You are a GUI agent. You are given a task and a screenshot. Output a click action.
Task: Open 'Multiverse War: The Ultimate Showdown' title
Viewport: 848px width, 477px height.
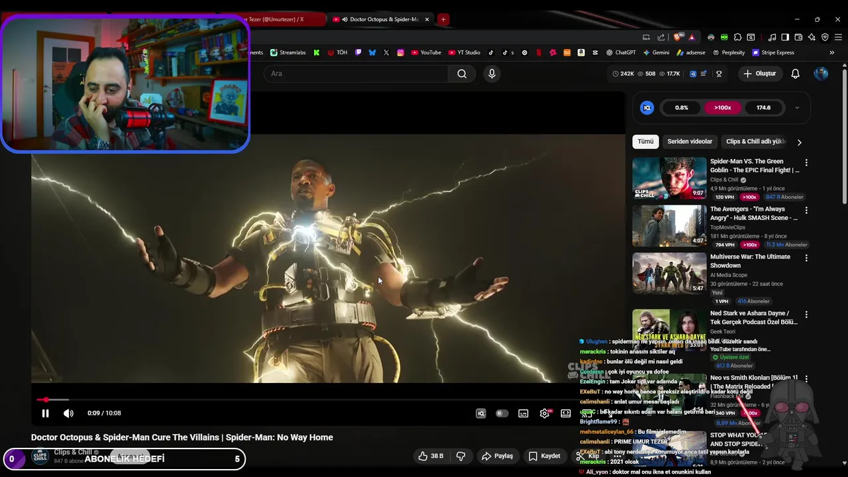(x=750, y=261)
